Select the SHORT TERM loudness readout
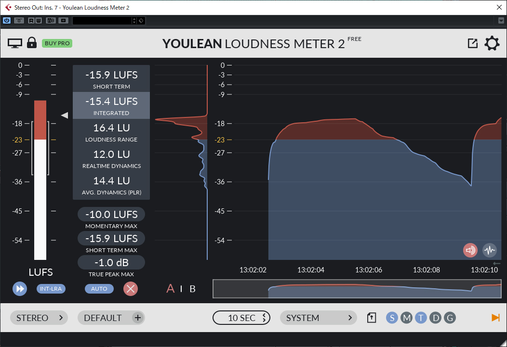 click(x=111, y=79)
